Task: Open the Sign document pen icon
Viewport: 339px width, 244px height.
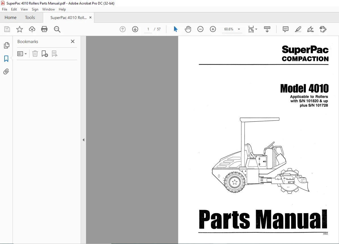Action: click(310, 29)
